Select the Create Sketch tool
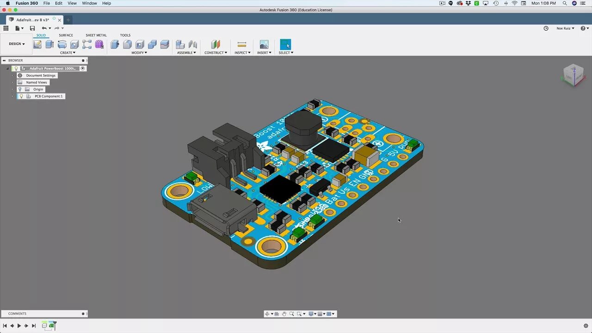The image size is (592, 333). coord(37,44)
